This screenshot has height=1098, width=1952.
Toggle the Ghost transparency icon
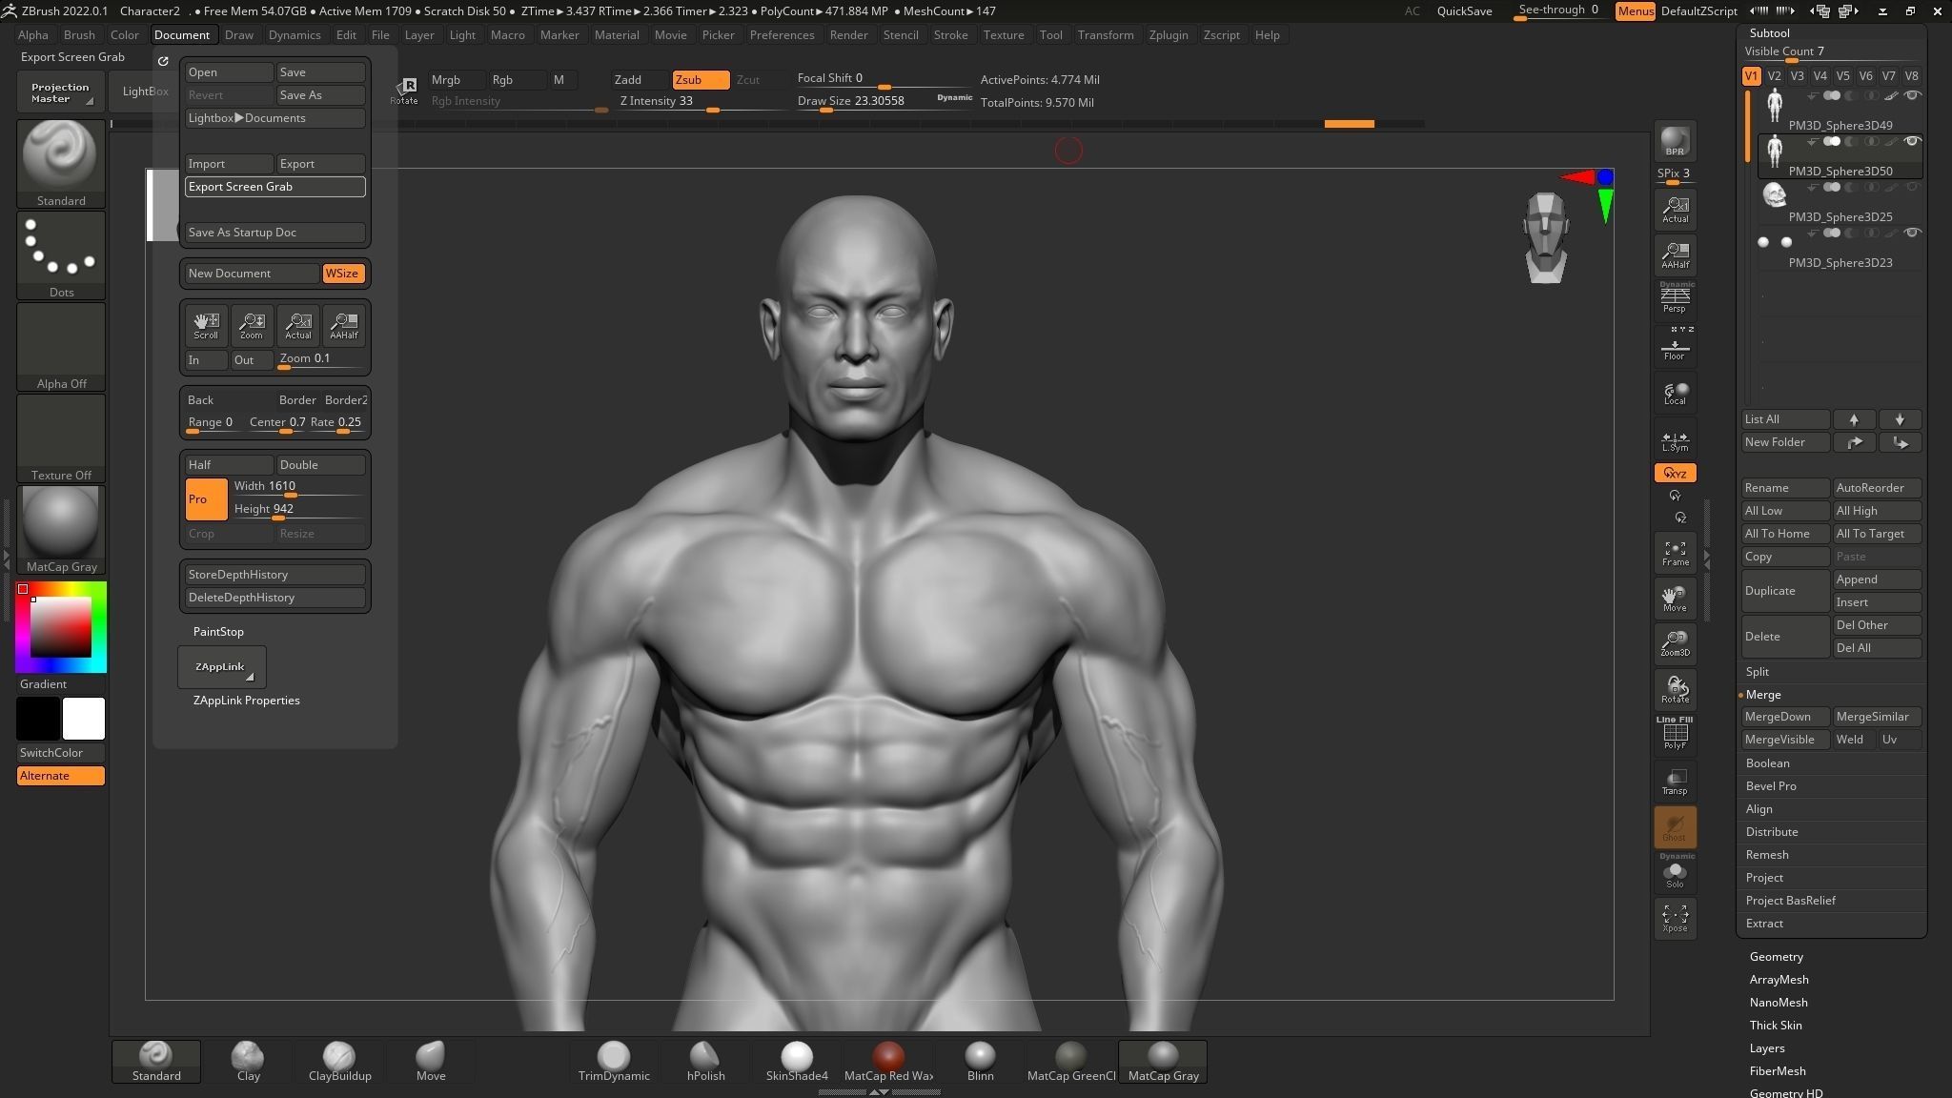(x=1675, y=826)
